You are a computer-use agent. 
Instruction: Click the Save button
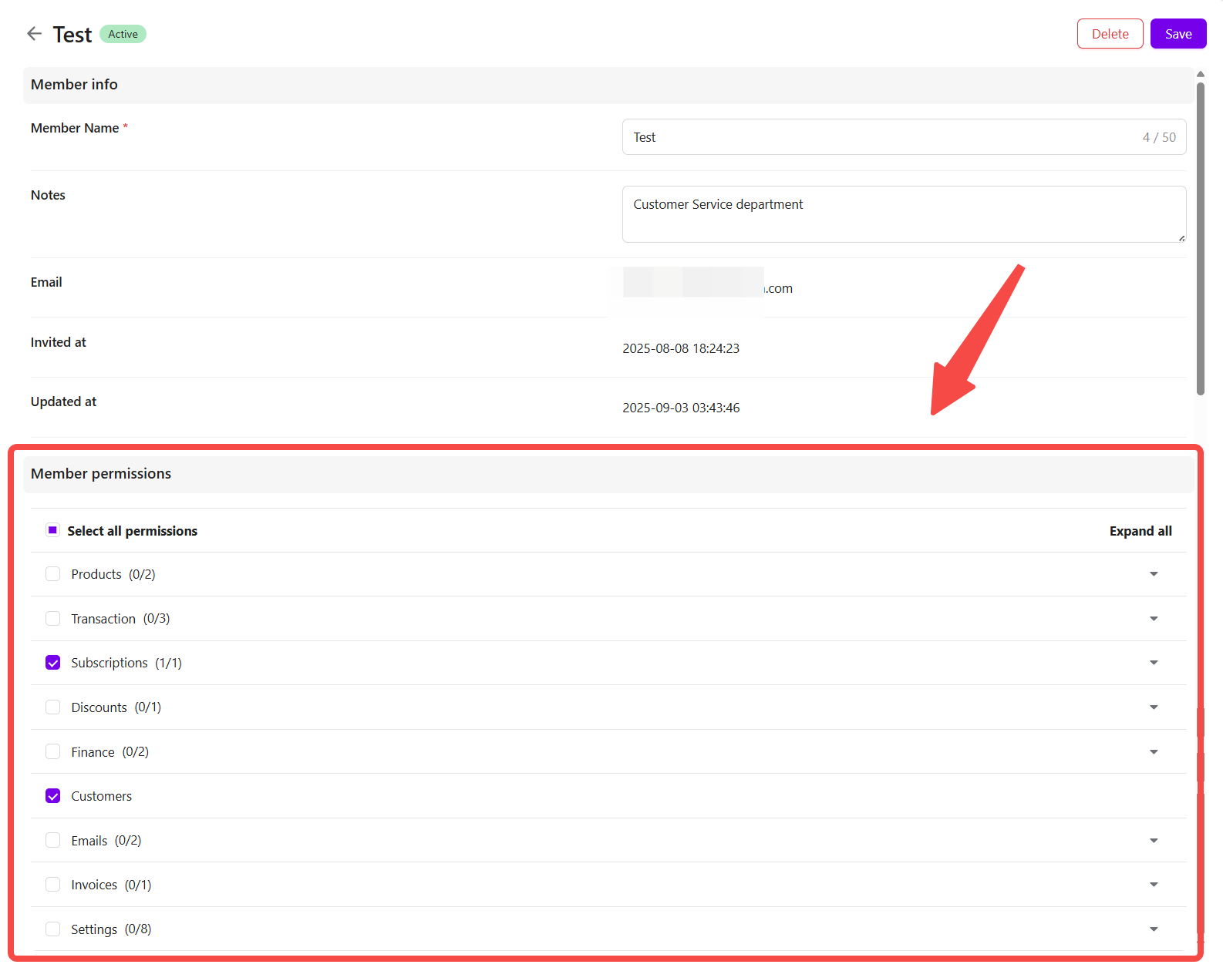1178,34
